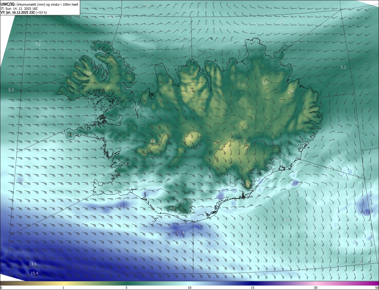The image size is (379, 290).
Task: Click the '0' tick on the color scale
Action: (1, 288)
